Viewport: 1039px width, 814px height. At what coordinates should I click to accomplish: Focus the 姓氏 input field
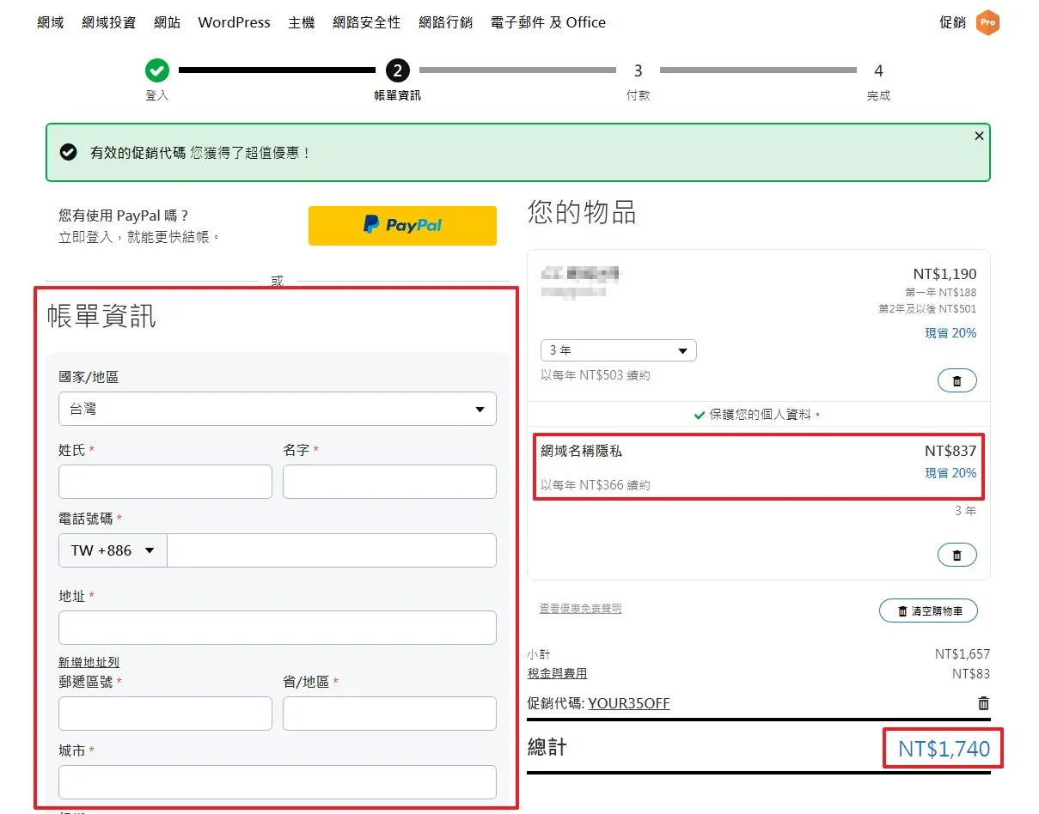[x=165, y=482]
